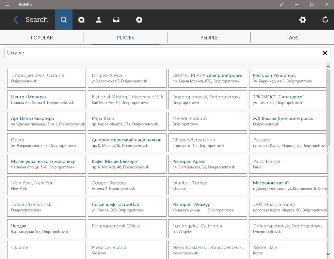Open settings gear icon
This screenshot has width=334, height=259.
(x=303, y=20)
